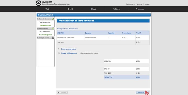Click Rubrique Noms de domaine heading
This screenshot has height=95, width=188.
67,29
